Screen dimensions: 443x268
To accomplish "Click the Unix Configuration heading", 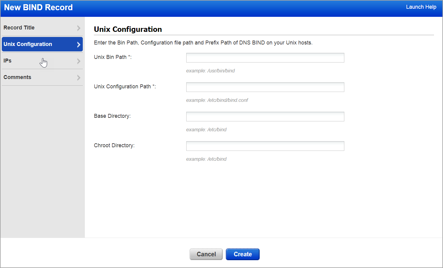I will coord(128,29).
